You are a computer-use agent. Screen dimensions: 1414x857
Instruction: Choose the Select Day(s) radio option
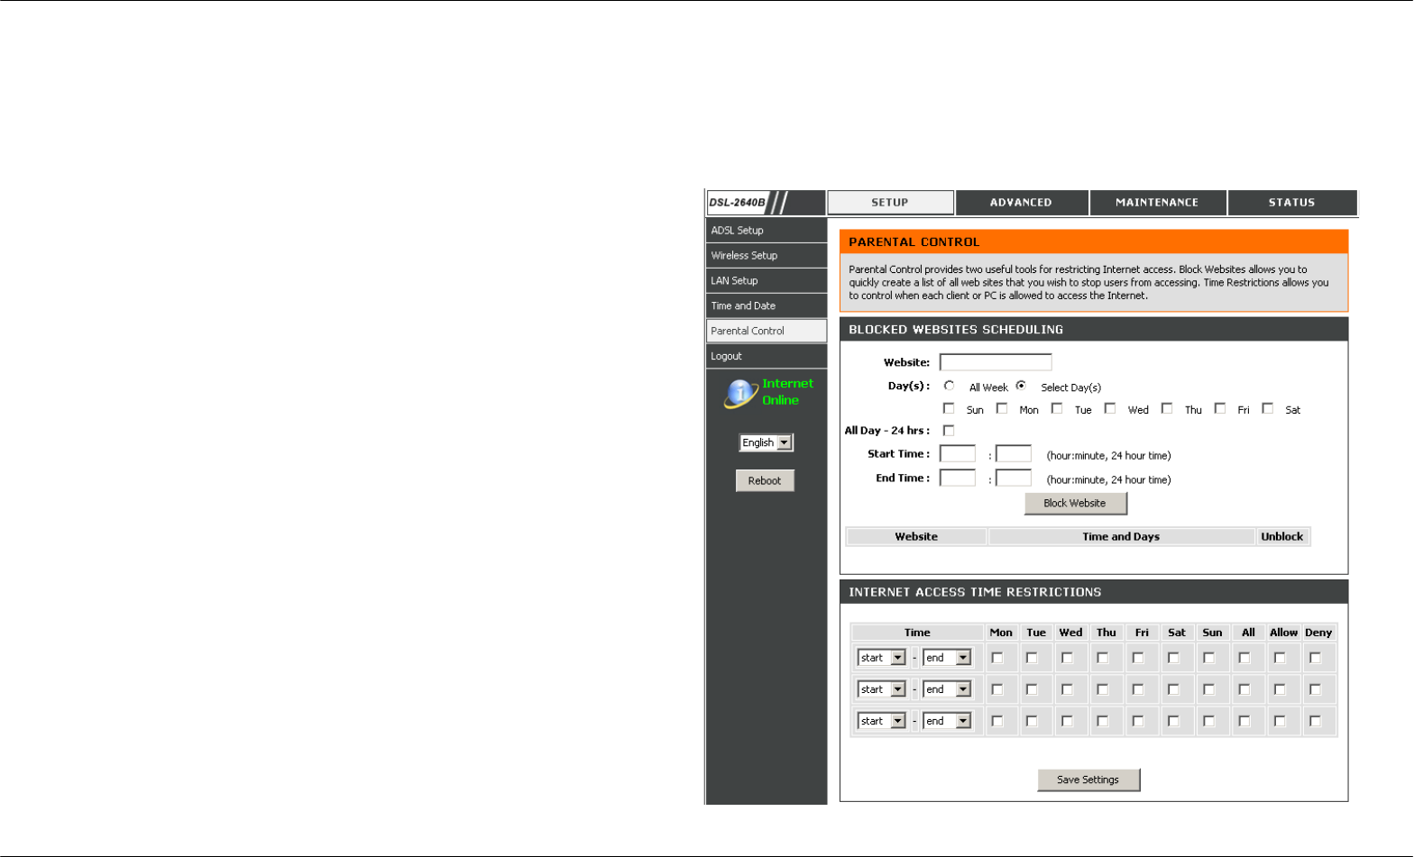pos(1021,386)
